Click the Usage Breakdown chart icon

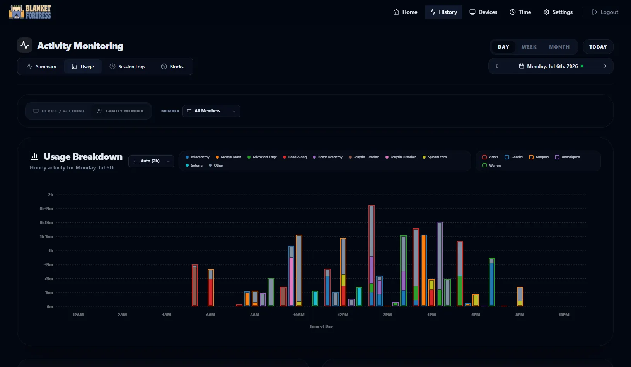pyautogui.click(x=34, y=156)
